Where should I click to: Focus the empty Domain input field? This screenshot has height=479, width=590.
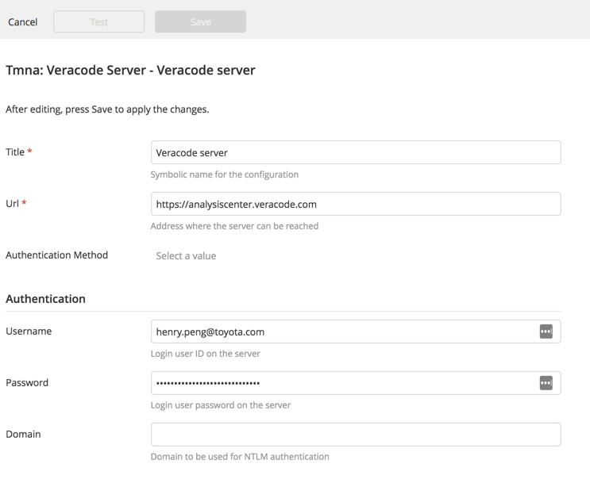click(x=356, y=435)
